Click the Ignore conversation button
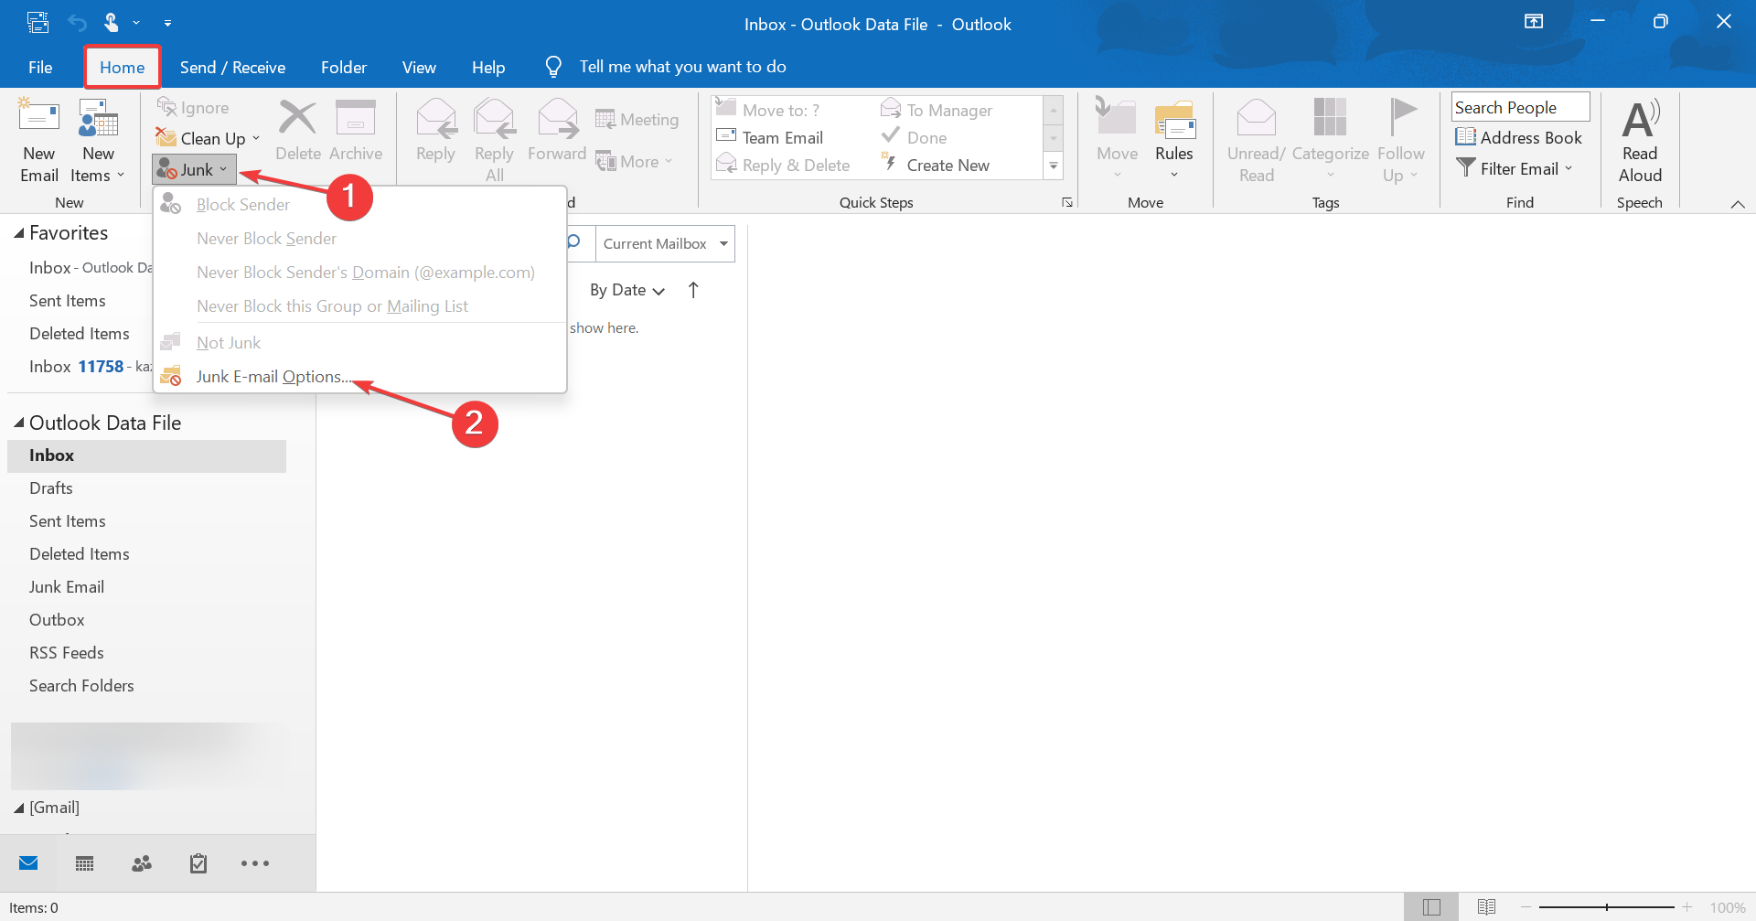Viewport: 1756px width, 921px height. tap(194, 108)
